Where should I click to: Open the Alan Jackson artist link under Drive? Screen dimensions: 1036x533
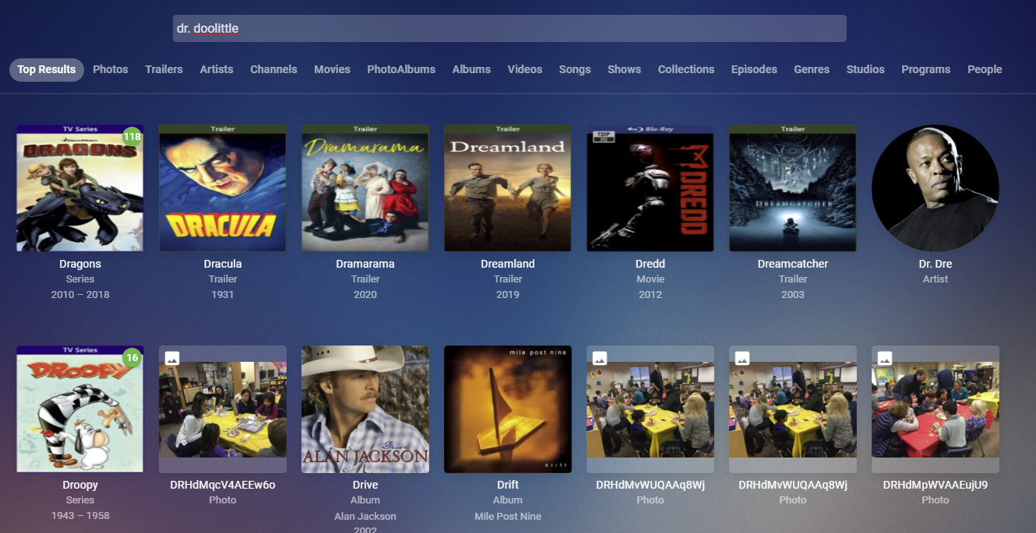tap(365, 516)
